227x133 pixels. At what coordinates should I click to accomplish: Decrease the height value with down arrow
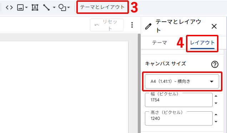pos(216,122)
